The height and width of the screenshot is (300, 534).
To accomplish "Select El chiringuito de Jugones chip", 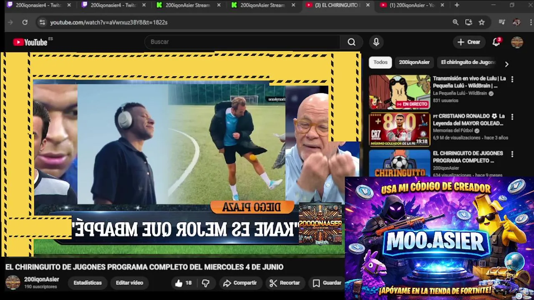I will tap(468, 62).
